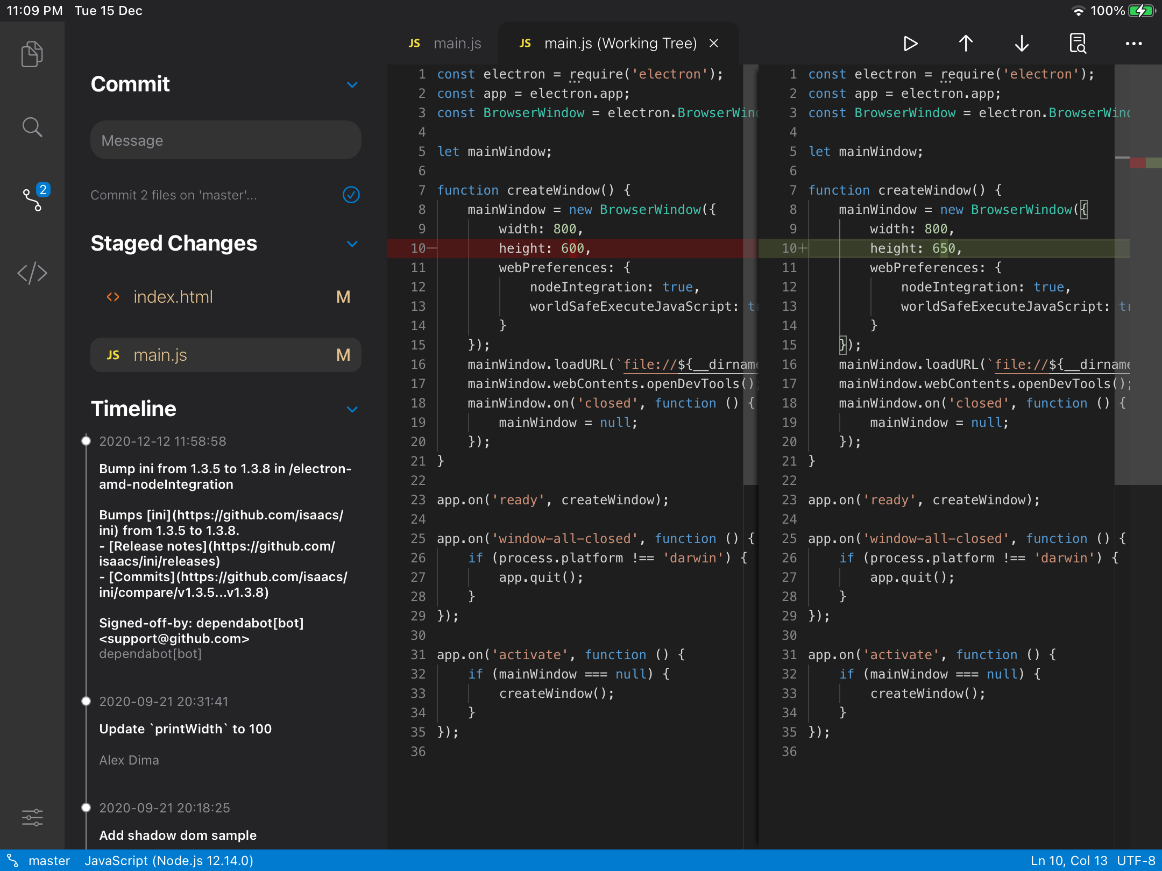1162x871 pixels.
Task: Open source control sidebar icon
Action: pyautogui.click(x=33, y=199)
